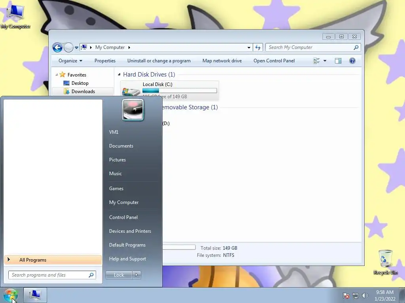Open My Computer desktop icon

click(15, 17)
